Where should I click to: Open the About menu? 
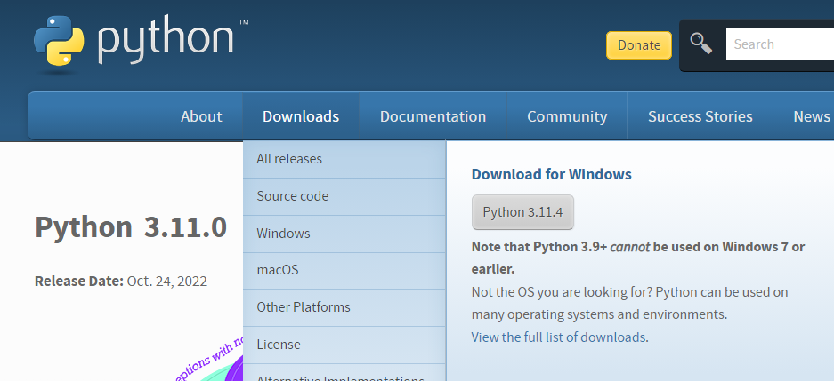201,116
